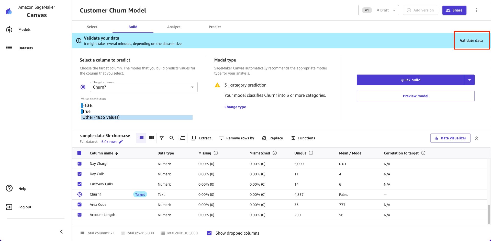Click the Preview model button
The width and height of the screenshot is (491, 241).
pos(416,96)
